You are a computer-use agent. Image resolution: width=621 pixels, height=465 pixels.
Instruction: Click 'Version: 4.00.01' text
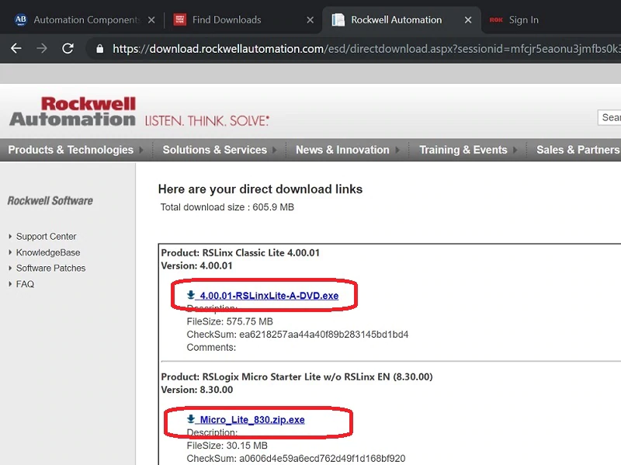(197, 265)
